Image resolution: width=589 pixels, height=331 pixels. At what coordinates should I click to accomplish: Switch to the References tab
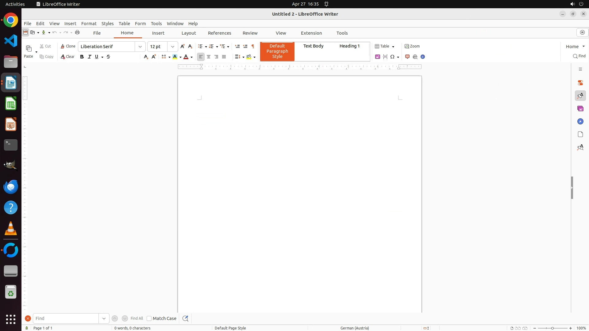[219, 33]
